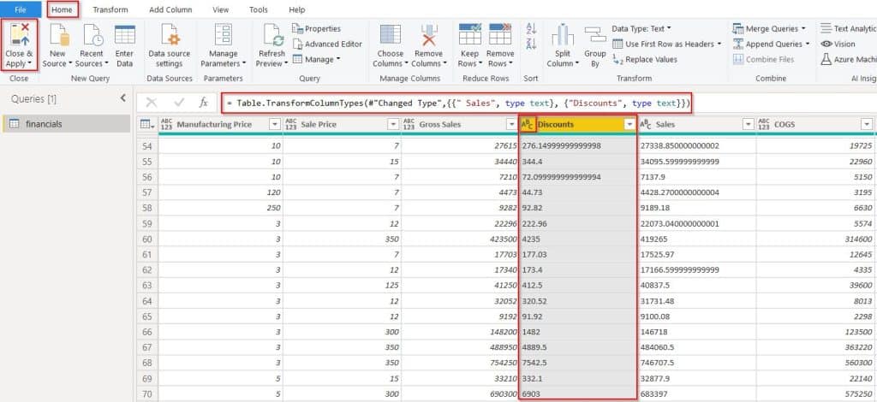Click Azure Machine Learning

click(x=848, y=59)
